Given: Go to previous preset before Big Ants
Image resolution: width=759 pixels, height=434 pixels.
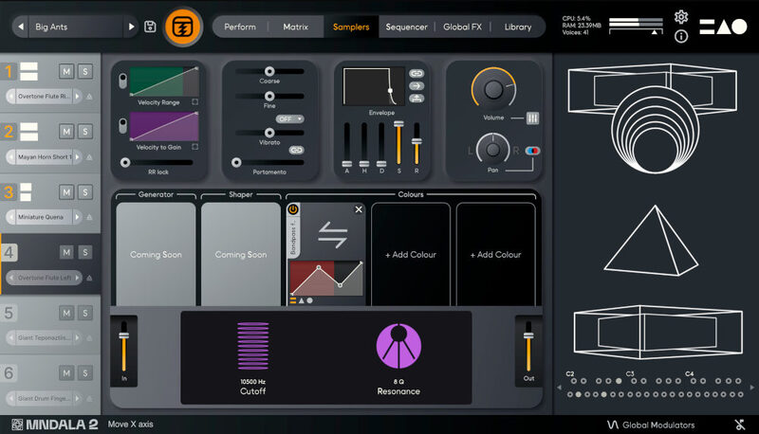Looking at the screenshot, I should pos(20,27).
